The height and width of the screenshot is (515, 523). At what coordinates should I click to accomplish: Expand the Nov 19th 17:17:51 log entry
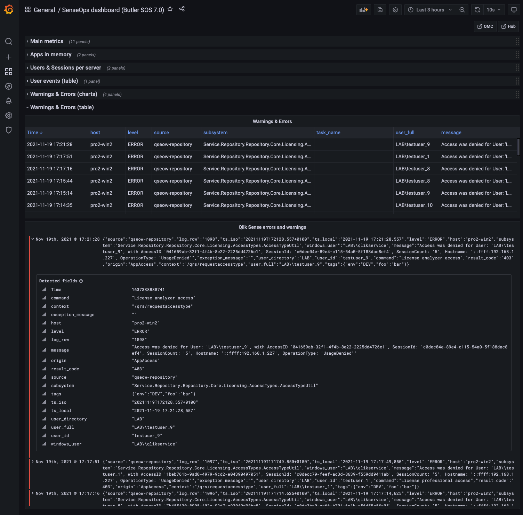click(x=33, y=462)
